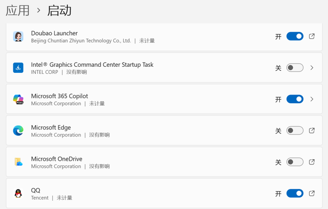
Task: Turn off Microsoft 365 Copilot startup toggle
Action: [x=295, y=99]
